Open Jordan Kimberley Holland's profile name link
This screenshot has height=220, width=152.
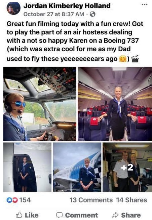tap(67, 6)
